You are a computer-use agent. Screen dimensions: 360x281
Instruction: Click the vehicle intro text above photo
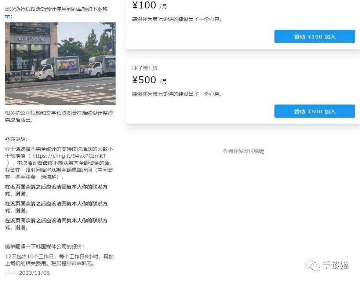[57, 12]
